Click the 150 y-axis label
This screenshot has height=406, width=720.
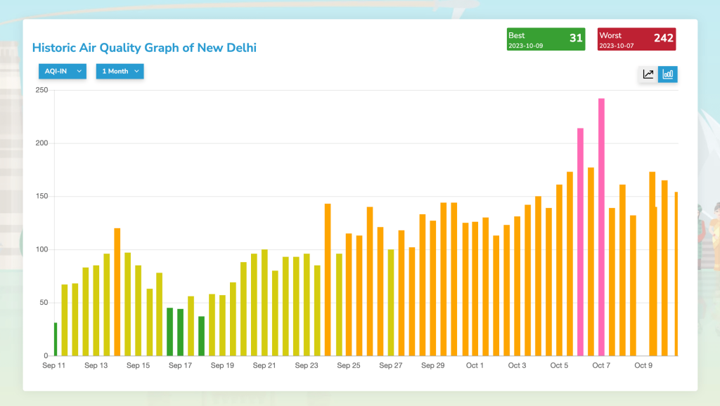(x=41, y=197)
